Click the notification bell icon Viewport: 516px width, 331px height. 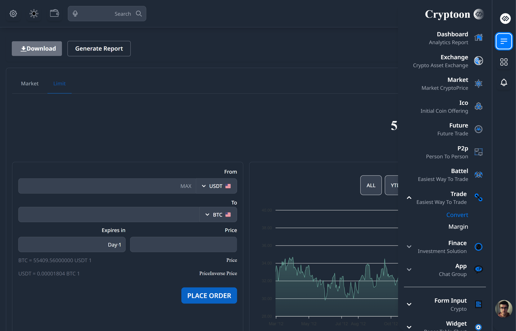click(x=504, y=82)
